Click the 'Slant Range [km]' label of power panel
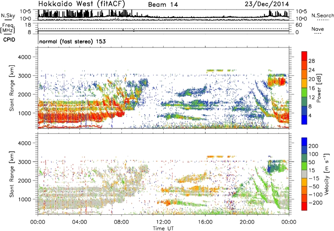 click(12, 88)
